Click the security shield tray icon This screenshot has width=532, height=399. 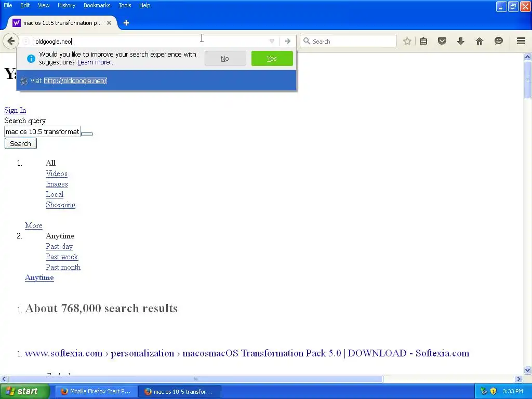[x=494, y=392]
